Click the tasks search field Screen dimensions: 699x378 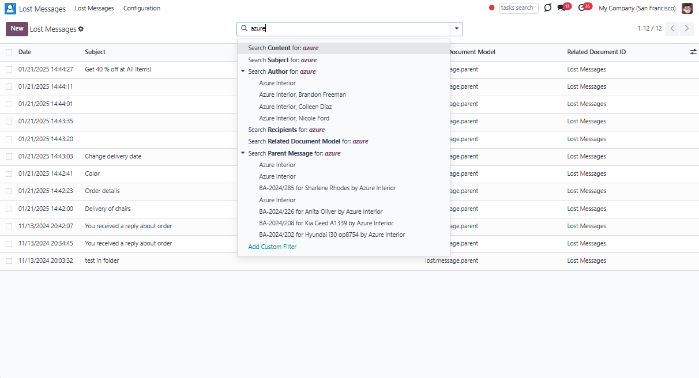pyautogui.click(x=518, y=8)
